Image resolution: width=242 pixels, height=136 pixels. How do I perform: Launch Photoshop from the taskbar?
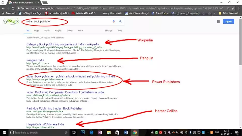83,132
